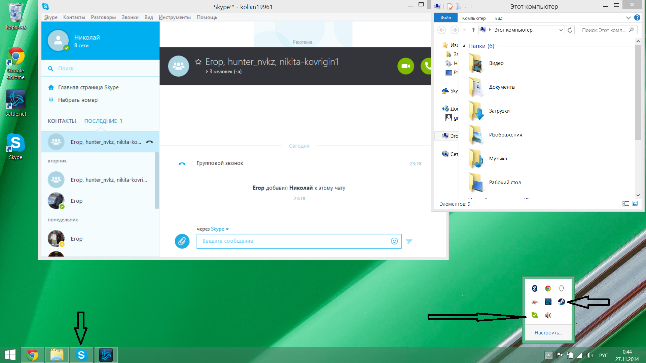
Task: Open the Skype menu
Action: 51,17
